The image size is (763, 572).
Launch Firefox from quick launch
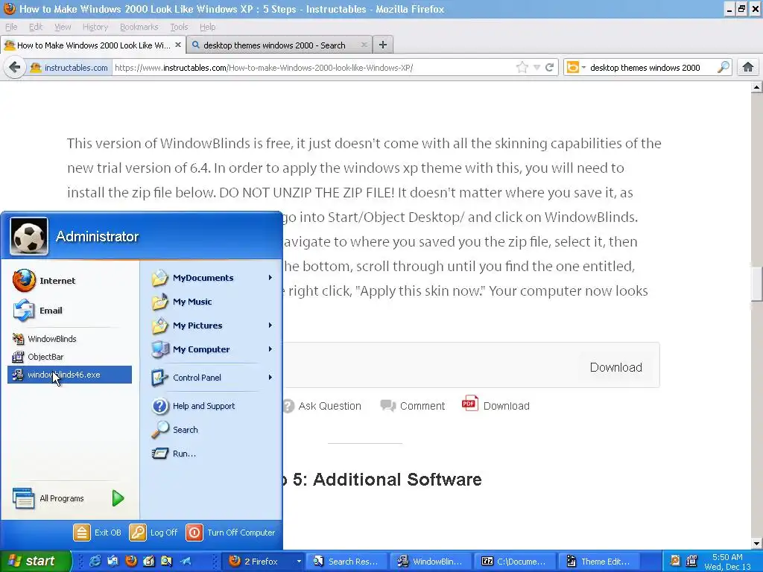tap(131, 562)
